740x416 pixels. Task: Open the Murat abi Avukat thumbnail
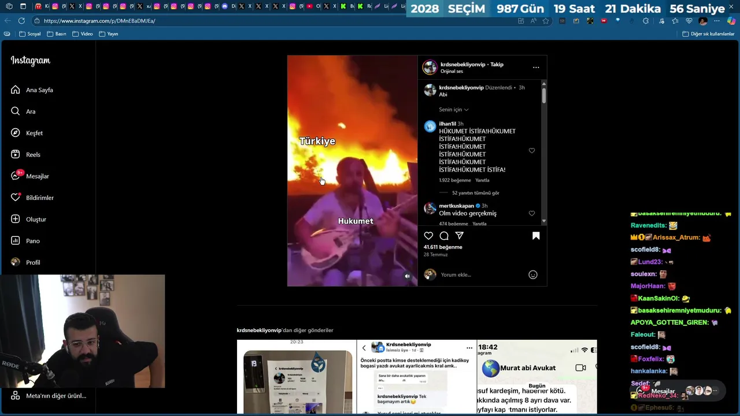point(537,377)
